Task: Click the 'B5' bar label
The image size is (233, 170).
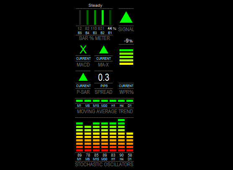Action: tap(80, 33)
